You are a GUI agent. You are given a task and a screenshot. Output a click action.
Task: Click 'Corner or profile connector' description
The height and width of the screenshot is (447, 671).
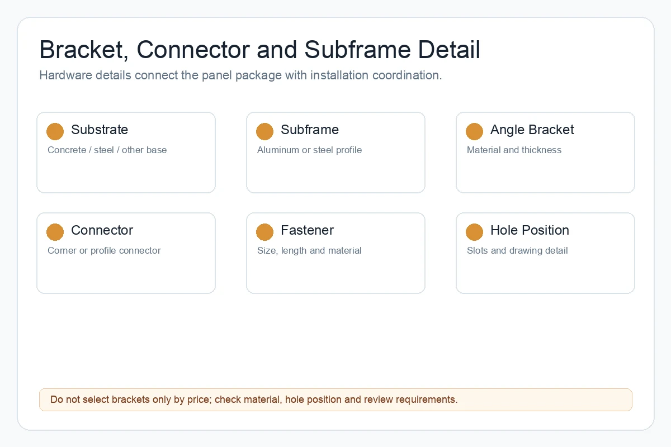[x=104, y=250]
